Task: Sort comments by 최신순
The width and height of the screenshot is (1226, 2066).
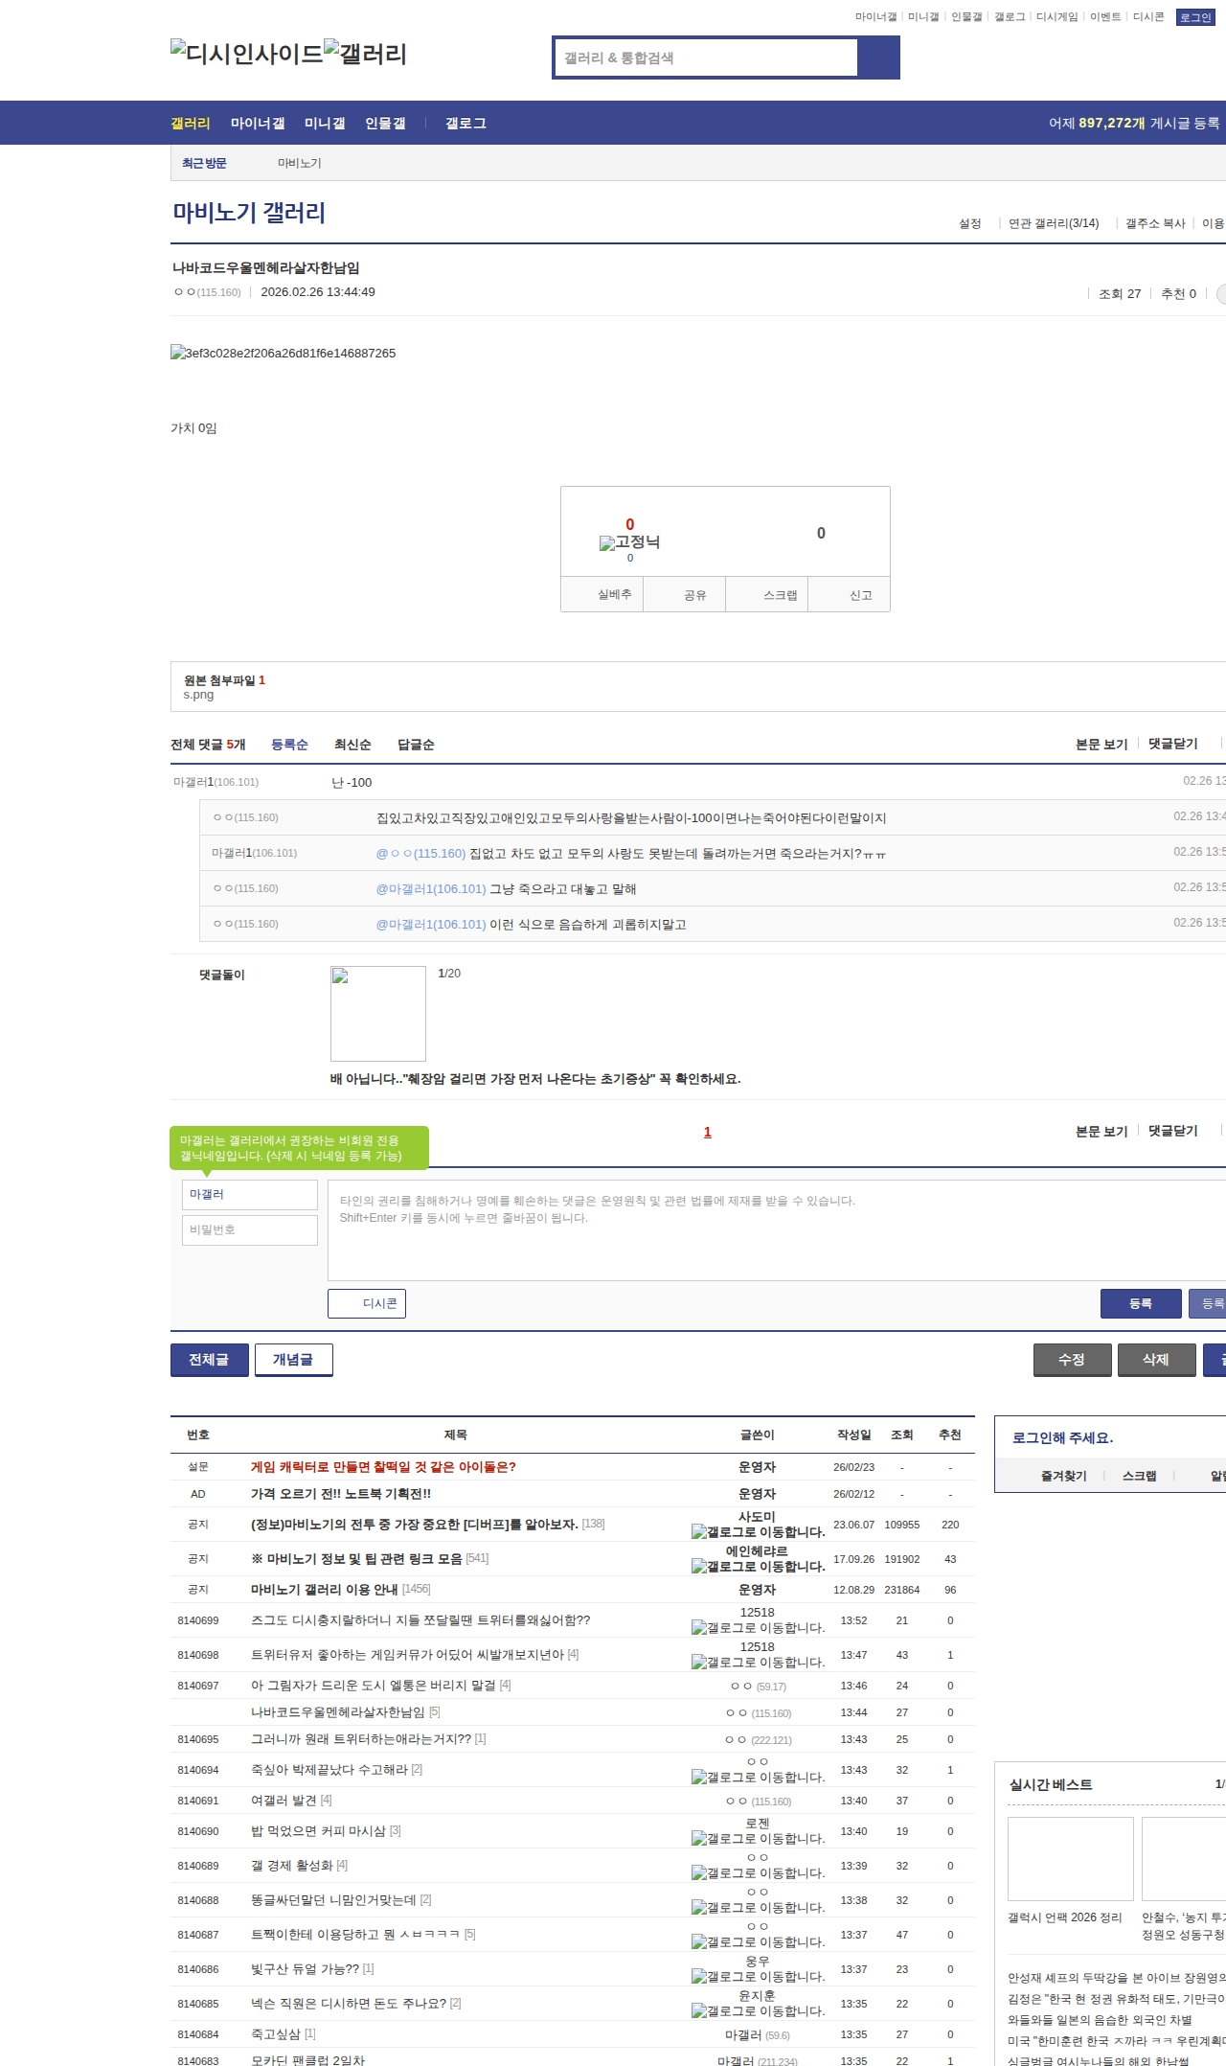Action: click(352, 745)
